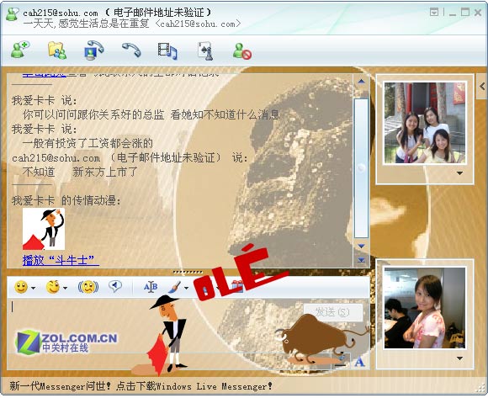Expand the winks dropdown arrow
The image size is (488, 398).
click(x=65, y=288)
